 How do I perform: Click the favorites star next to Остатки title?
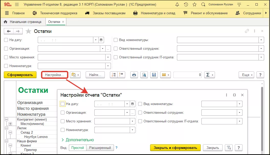tap(29, 31)
